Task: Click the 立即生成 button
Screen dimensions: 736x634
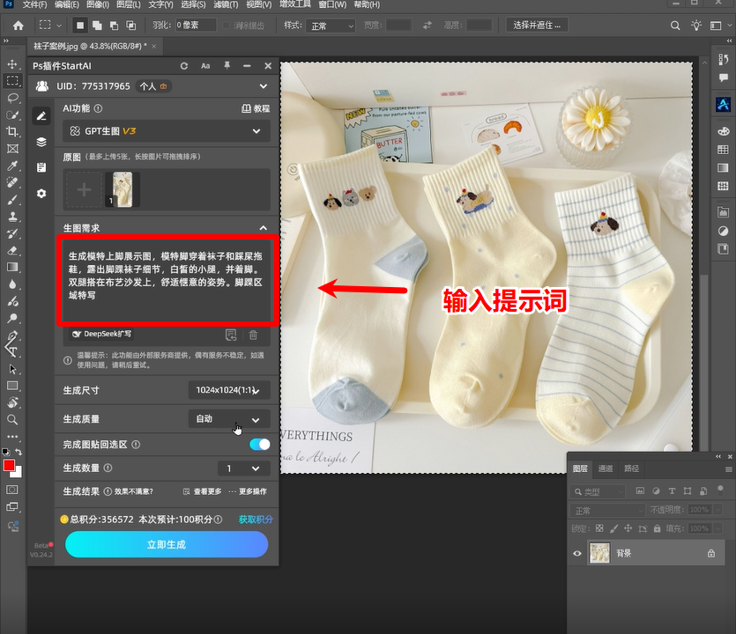Action: pyautogui.click(x=167, y=544)
